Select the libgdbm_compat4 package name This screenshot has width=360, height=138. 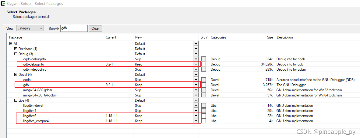point(36,121)
